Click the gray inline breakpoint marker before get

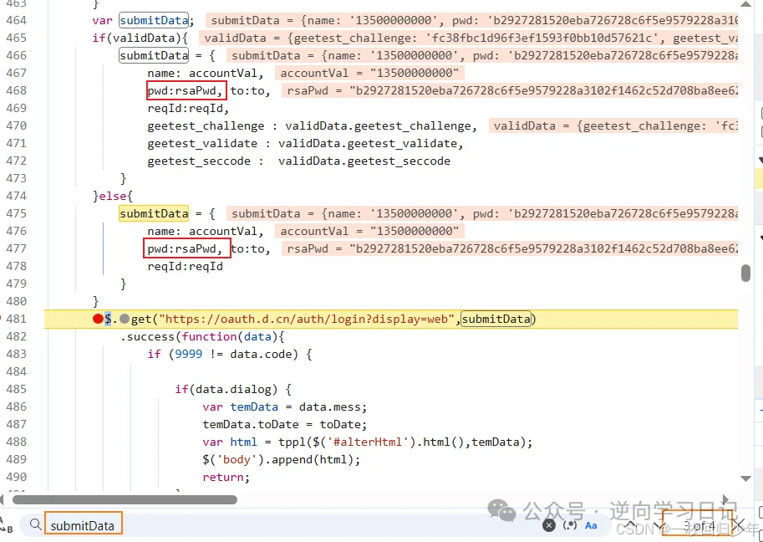tap(125, 319)
